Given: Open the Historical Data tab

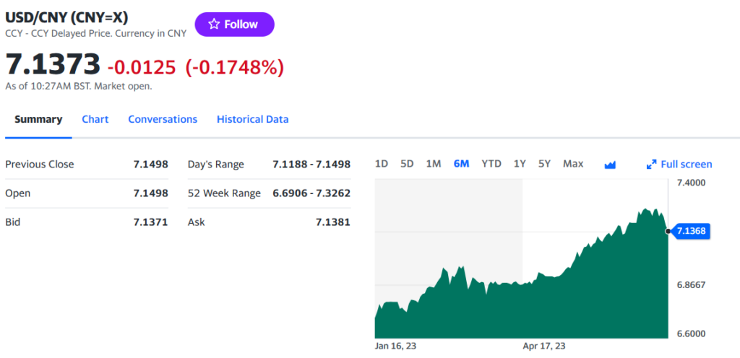Looking at the screenshot, I should point(252,119).
